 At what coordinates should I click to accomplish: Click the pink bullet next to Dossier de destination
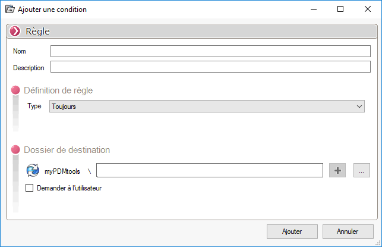click(x=15, y=150)
